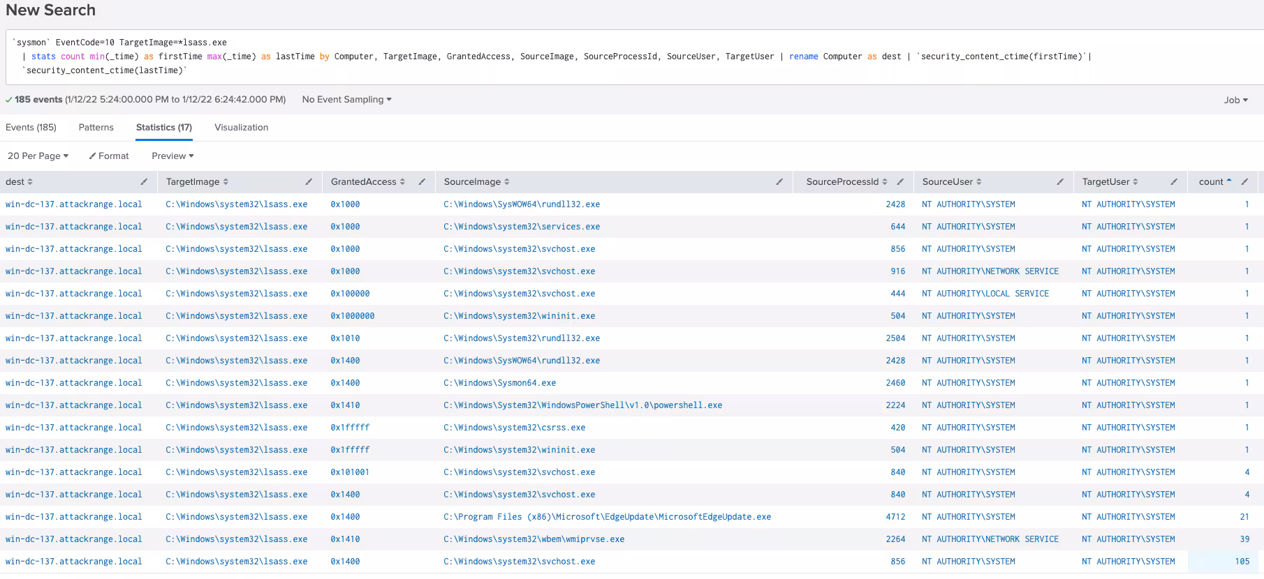1264x579 pixels.
Task: Click the Format button
Action: 109,156
